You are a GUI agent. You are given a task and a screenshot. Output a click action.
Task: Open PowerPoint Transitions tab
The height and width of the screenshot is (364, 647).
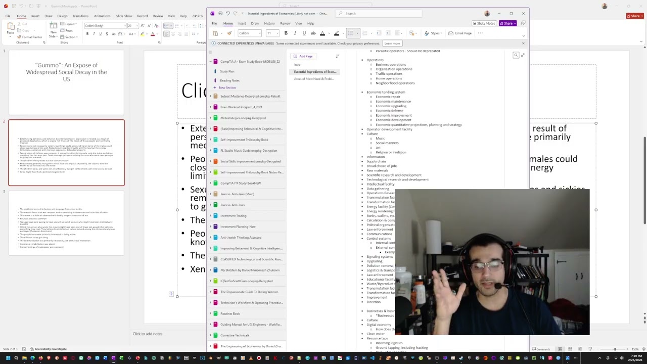(x=80, y=16)
